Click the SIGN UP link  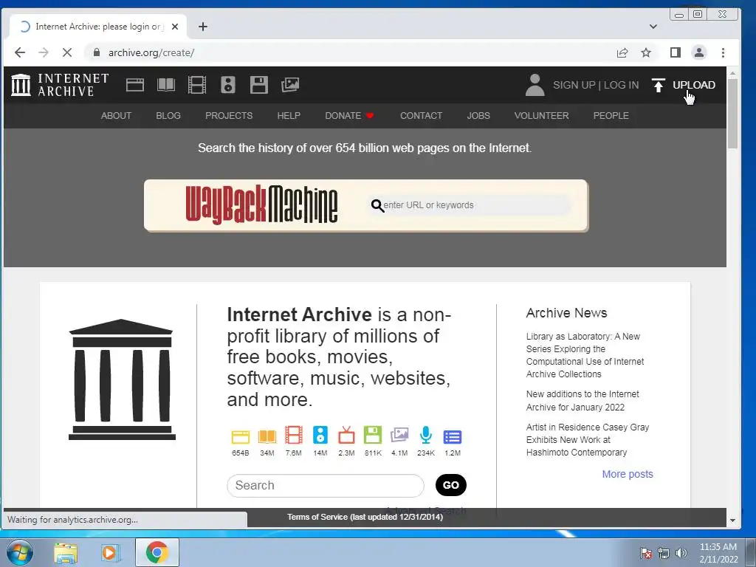574,85
